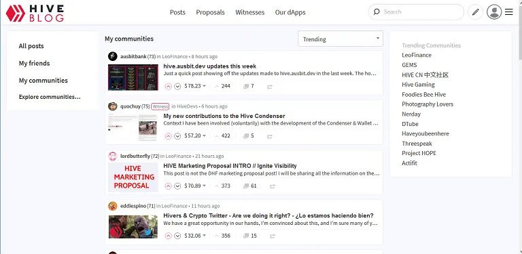
Task: Open Explore communities link
Action: pos(50,97)
